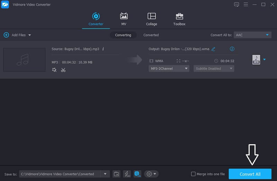The height and width of the screenshot is (181, 277).
Task: Toggle the lightning high-speed conversion button
Action: click(127, 174)
